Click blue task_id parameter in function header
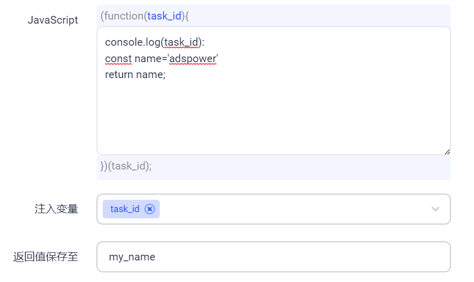Screen dimensions: 474x282 click(164, 16)
